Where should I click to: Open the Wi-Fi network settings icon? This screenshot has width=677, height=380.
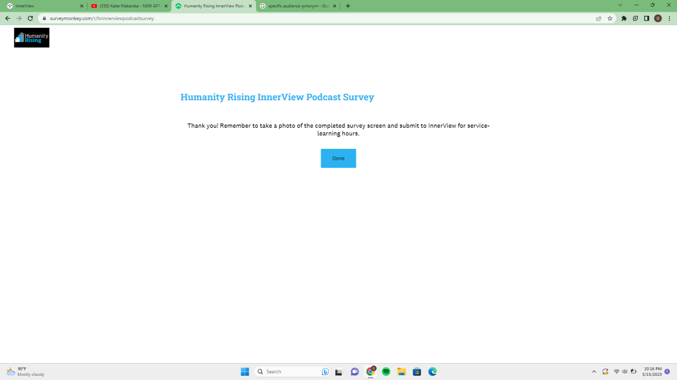(617, 372)
